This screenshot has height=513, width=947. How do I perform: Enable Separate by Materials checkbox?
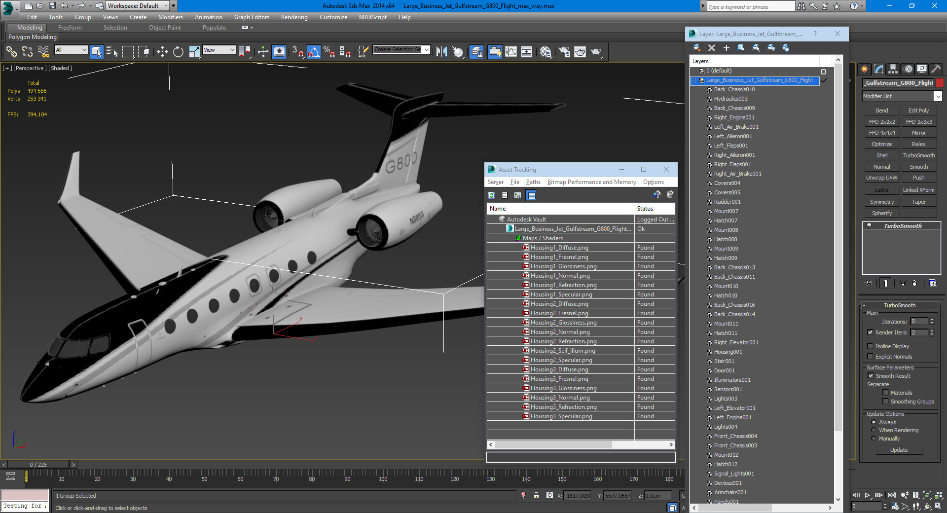[x=885, y=392]
